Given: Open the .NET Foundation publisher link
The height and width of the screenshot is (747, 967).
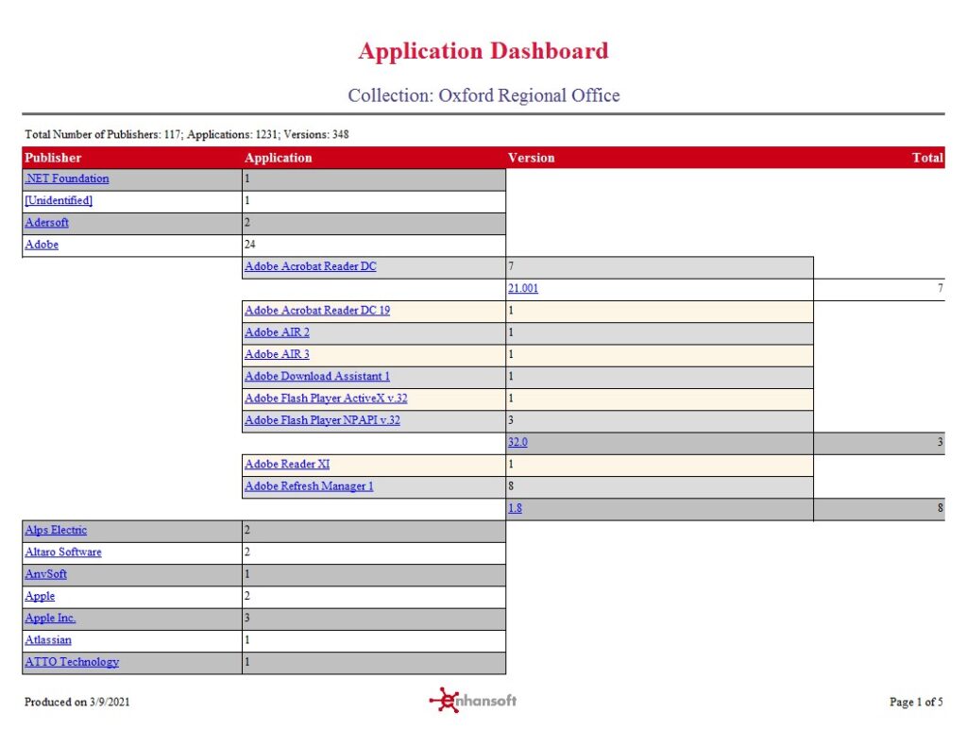Looking at the screenshot, I should coord(65,178).
